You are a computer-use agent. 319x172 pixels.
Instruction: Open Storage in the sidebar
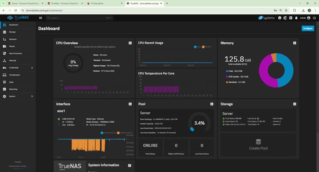coord(18,32)
